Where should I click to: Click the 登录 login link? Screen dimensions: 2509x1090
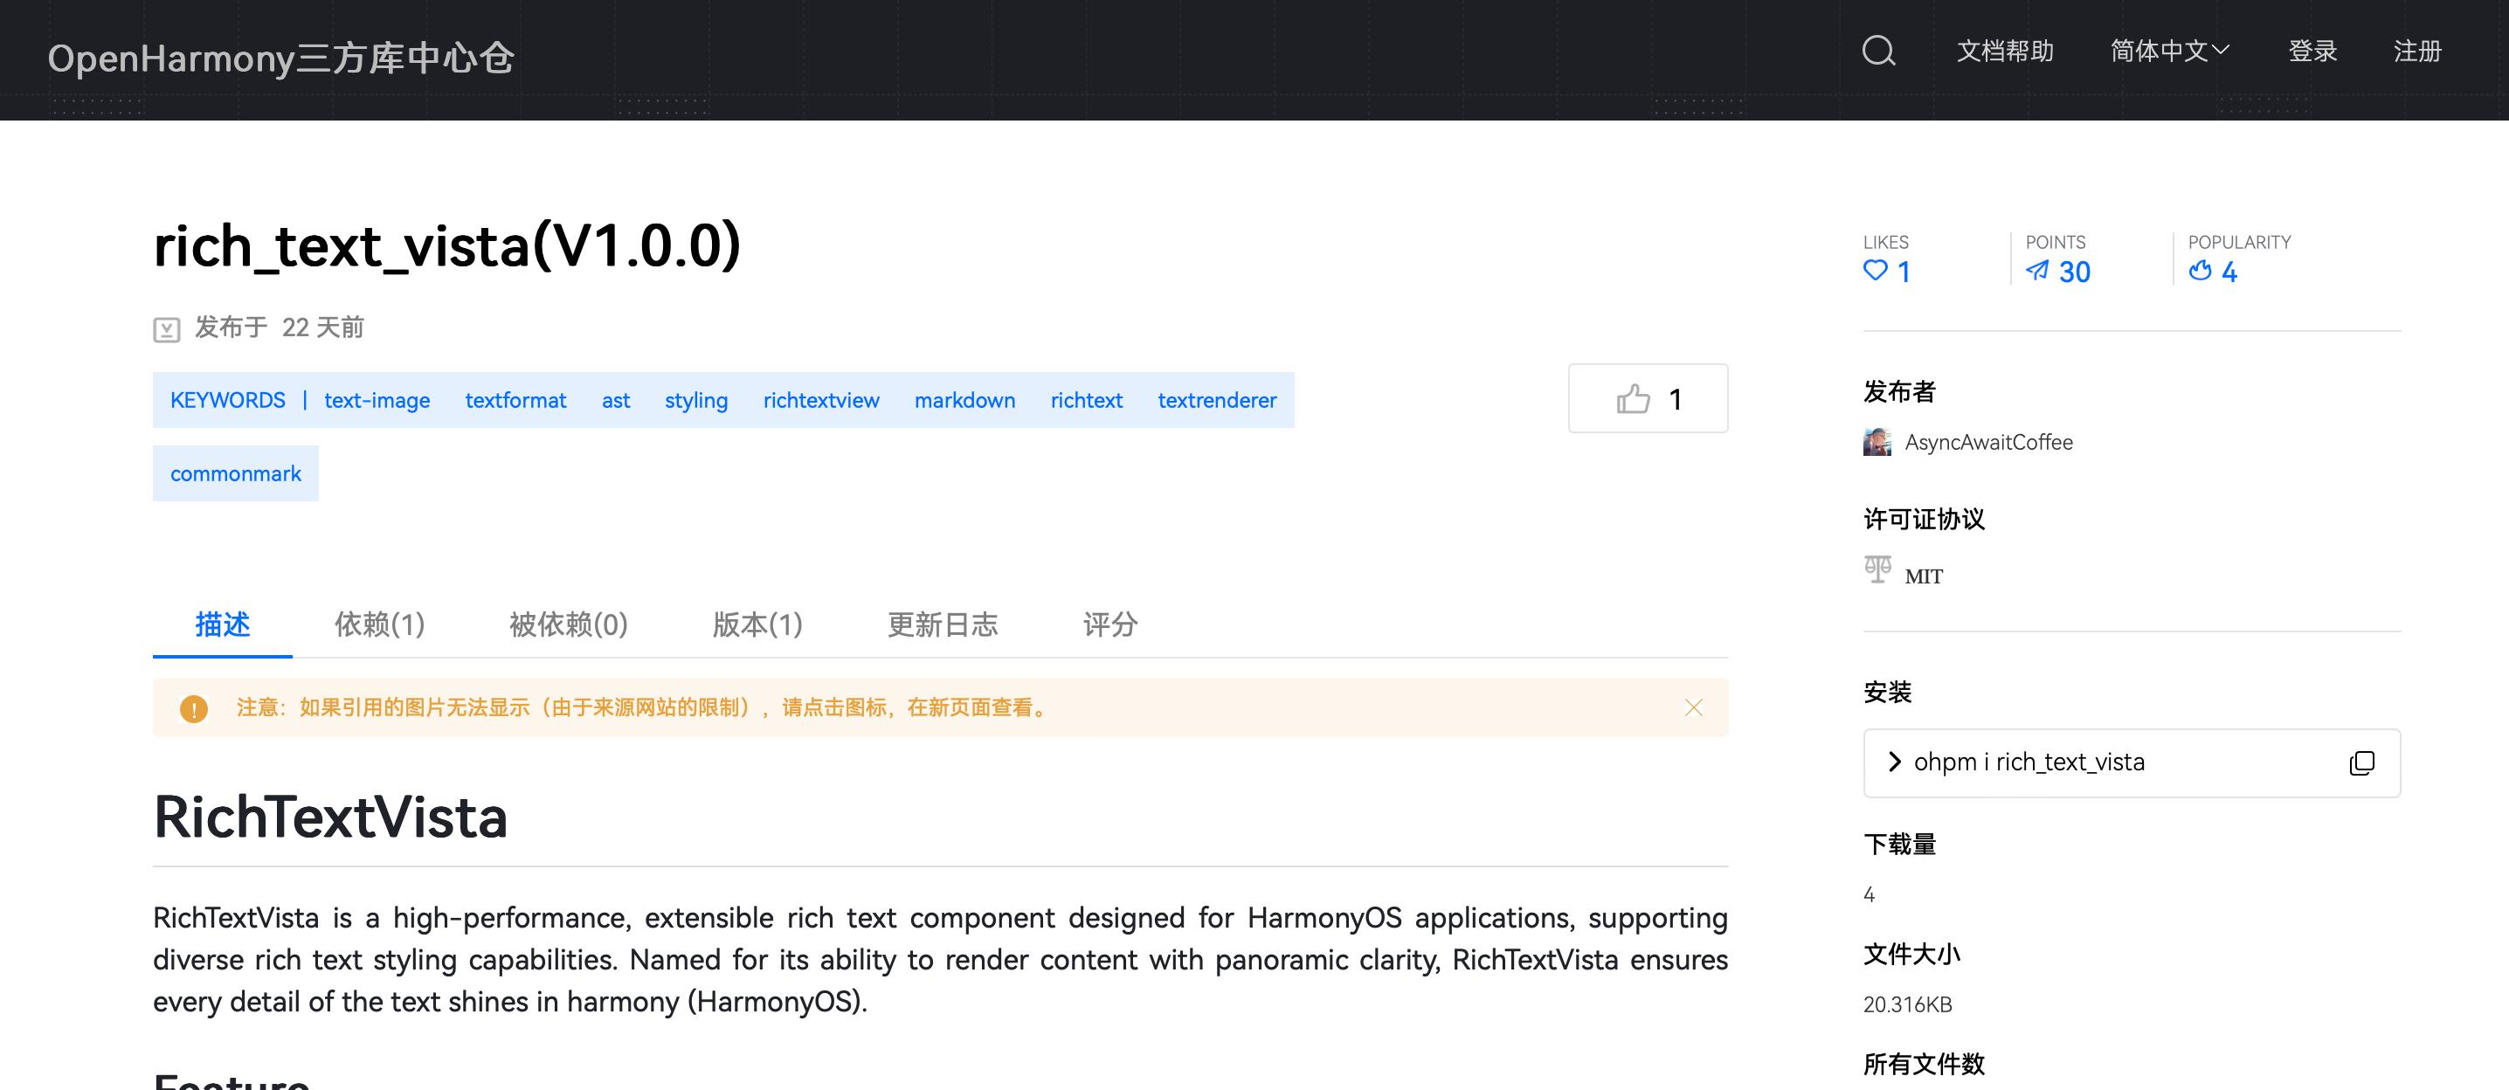[2312, 51]
